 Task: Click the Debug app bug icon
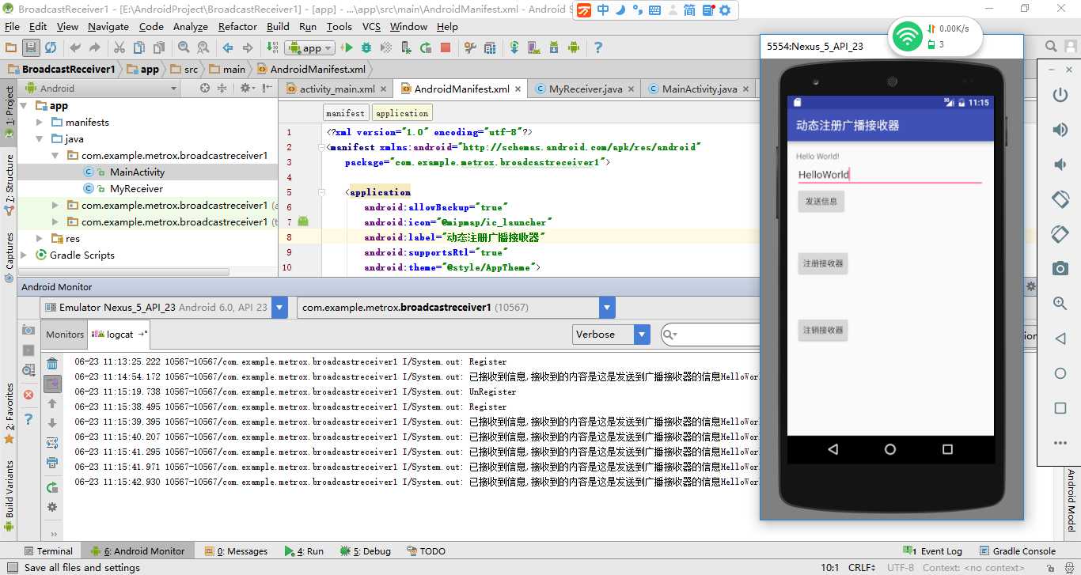point(366,47)
